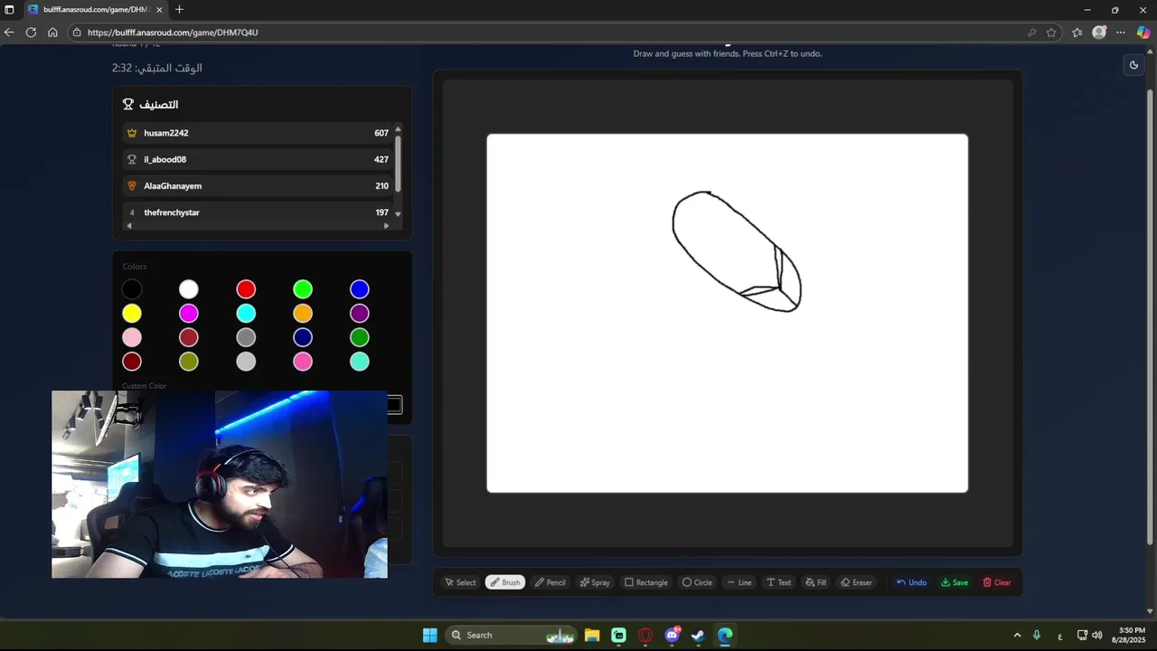Open Steam from the taskbar
The image size is (1157, 651).
pos(699,635)
